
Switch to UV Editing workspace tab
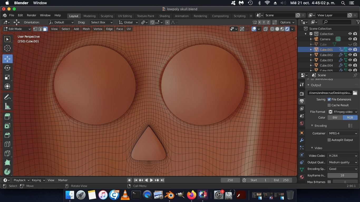click(x=125, y=16)
